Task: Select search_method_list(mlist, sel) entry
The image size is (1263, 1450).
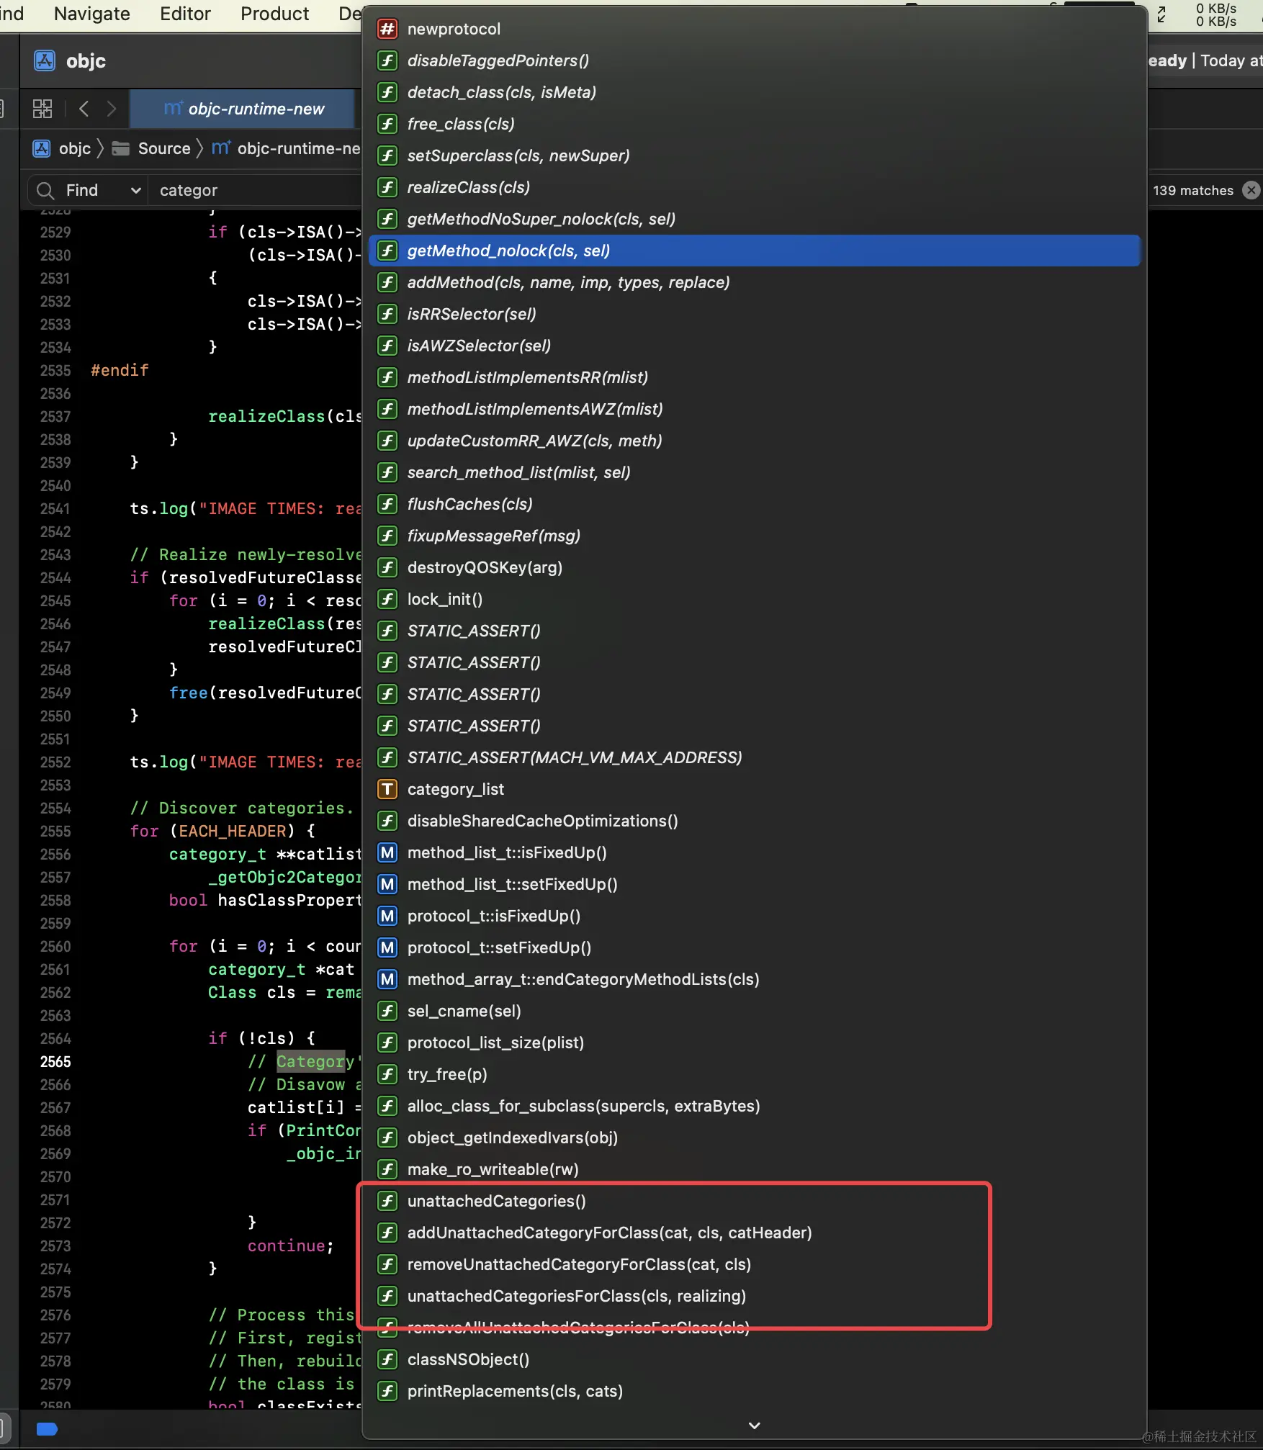Action: click(755, 472)
